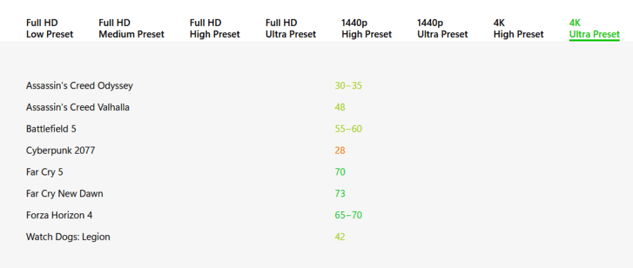The width and height of the screenshot is (633, 268).
Task: Click the 65–70 FPS value for Forza Horizon 4
Action: [348, 215]
